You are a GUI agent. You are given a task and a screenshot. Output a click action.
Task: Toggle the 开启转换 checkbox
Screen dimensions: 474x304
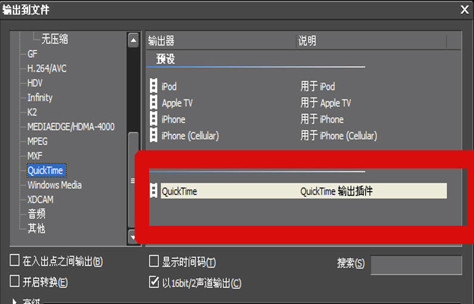pos(15,281)
